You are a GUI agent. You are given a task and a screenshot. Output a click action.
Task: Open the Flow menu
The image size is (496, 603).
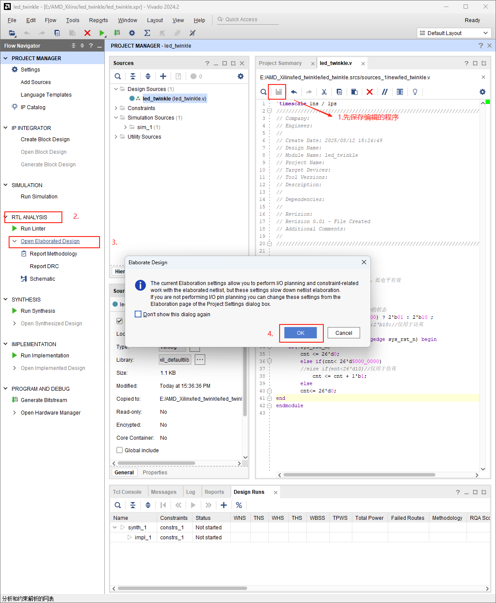pyautogui.click(x=51, y=20)
